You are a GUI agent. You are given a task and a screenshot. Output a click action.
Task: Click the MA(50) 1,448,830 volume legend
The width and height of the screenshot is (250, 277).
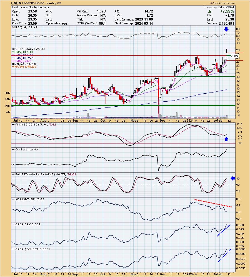click(x=25, y=66)
